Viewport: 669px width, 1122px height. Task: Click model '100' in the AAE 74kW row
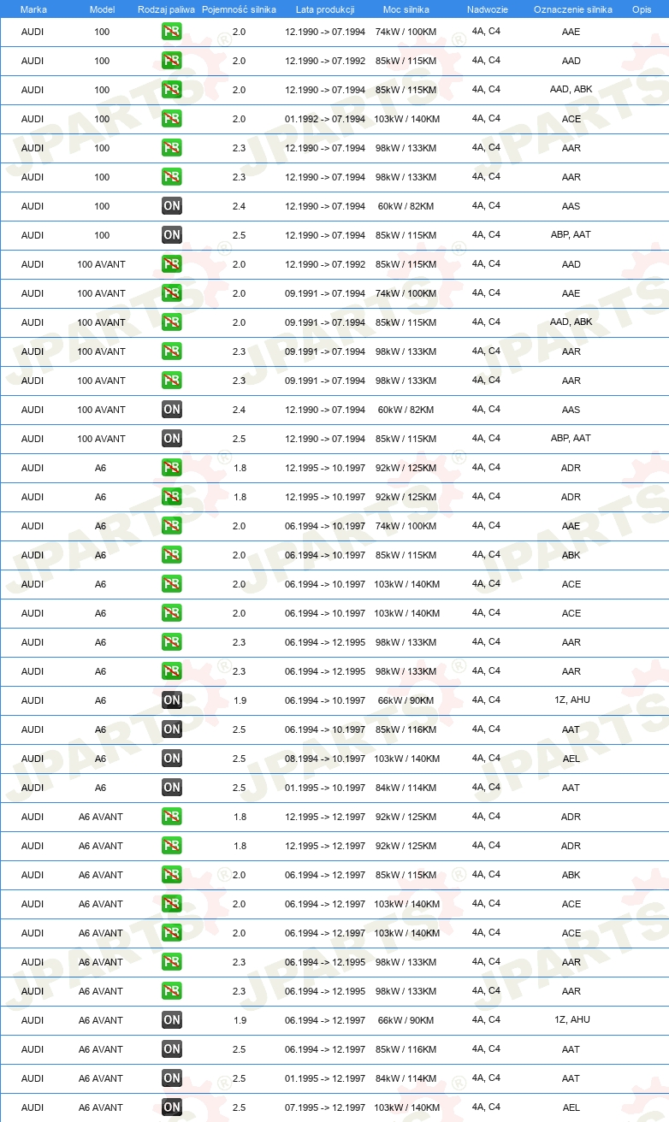tap(102, 32)
